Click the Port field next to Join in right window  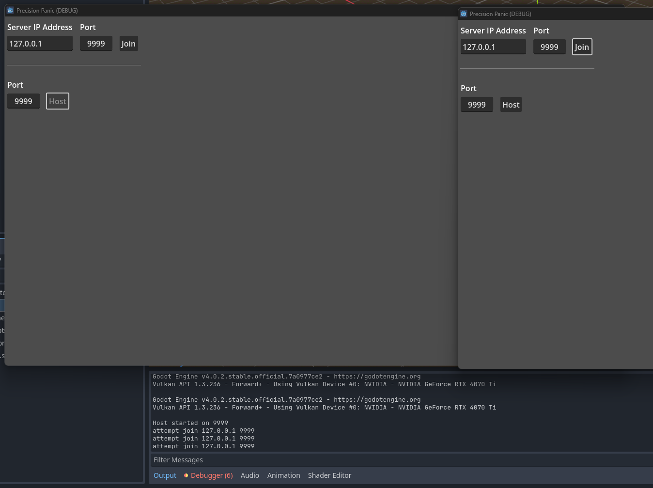[x=549, y=47]
